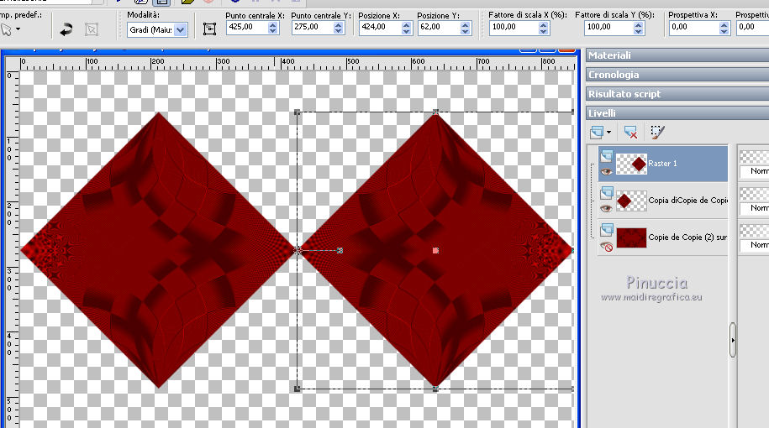Select the Copia diCopie de Copie thumbnail
The height and width of the screenshot is (428, 769).
tap(631, 201)
